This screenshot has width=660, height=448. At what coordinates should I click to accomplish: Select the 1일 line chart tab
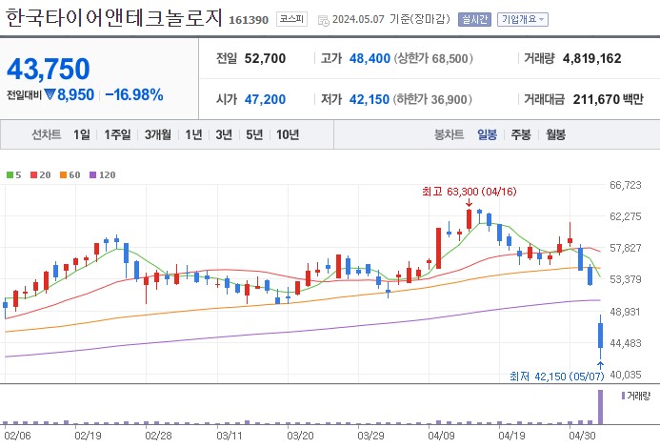tap(82, 134)
